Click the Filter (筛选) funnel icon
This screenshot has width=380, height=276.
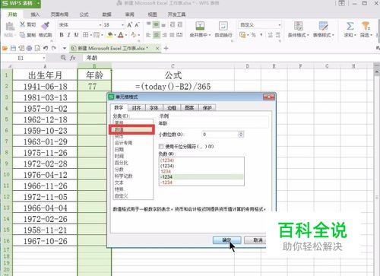pos(366,26)
